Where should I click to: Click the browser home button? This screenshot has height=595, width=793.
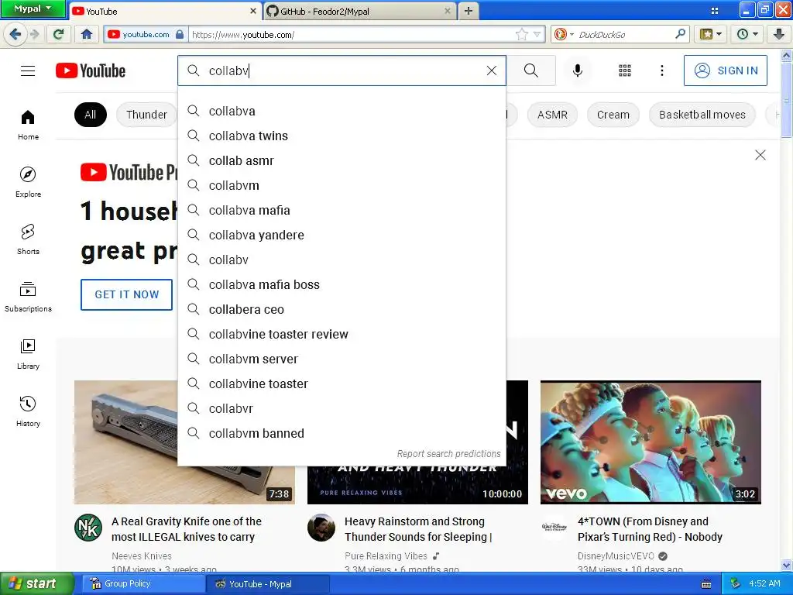tap(87, 34)
